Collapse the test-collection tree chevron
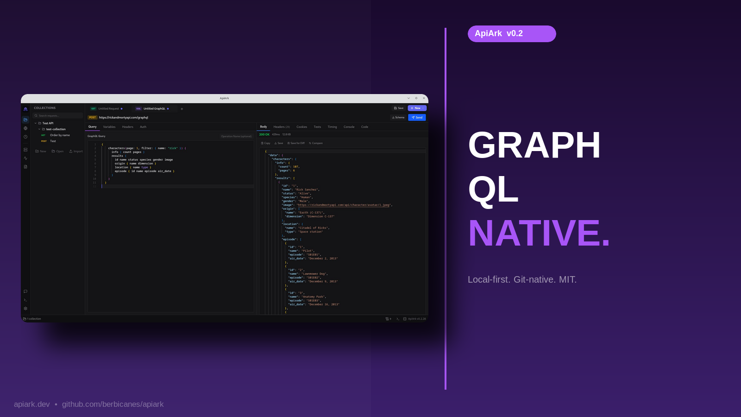This screenshot has height=417, width=741. click(x=39, y=129)
